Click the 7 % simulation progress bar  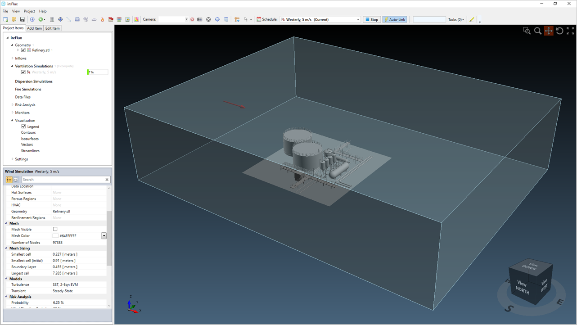point(98,72)
